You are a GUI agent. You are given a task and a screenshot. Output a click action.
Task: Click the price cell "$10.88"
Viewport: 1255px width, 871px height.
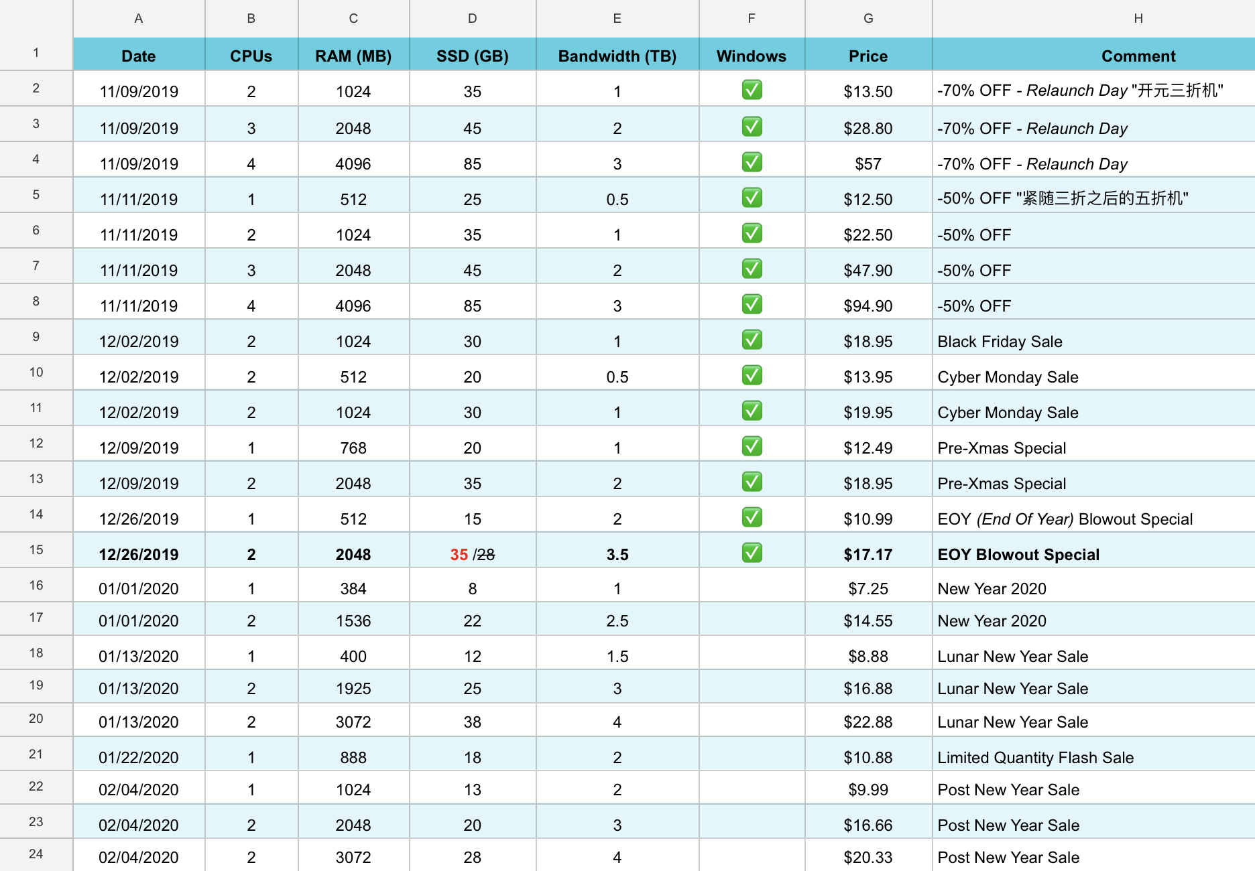868,754
